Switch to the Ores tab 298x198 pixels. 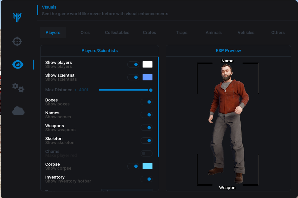click(85, 33)
